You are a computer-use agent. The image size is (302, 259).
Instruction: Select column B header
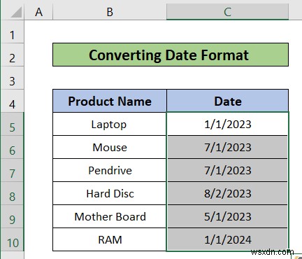tap(110, 12)
